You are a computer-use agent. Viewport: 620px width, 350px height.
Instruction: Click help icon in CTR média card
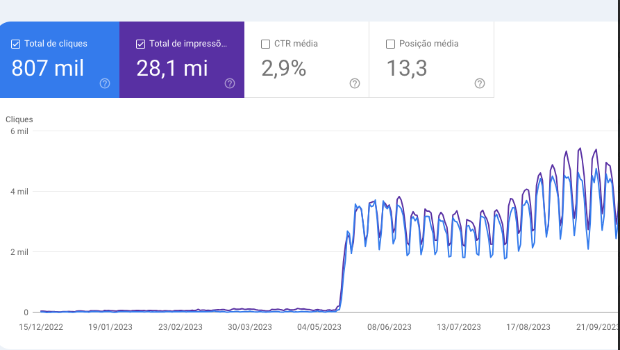pyautogui.click(x=355, y=83)
